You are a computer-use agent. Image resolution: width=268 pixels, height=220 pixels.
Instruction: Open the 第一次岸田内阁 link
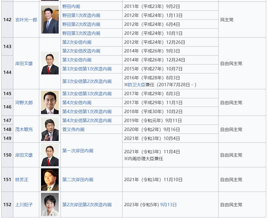click(78, 151)
